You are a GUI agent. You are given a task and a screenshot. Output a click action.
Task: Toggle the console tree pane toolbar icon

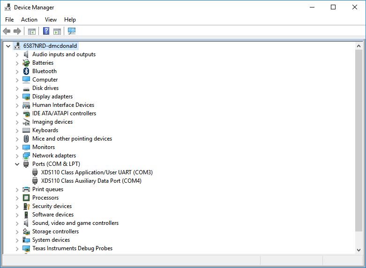(x=32, y=31)
